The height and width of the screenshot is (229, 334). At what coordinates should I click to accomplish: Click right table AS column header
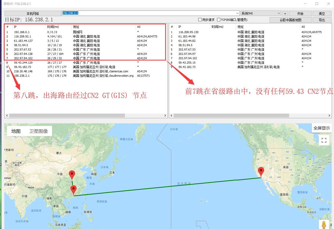point(316,27)
